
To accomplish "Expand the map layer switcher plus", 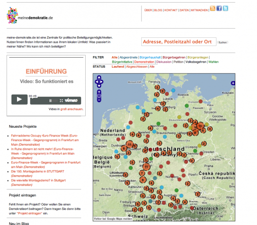I will pos(233,83).
